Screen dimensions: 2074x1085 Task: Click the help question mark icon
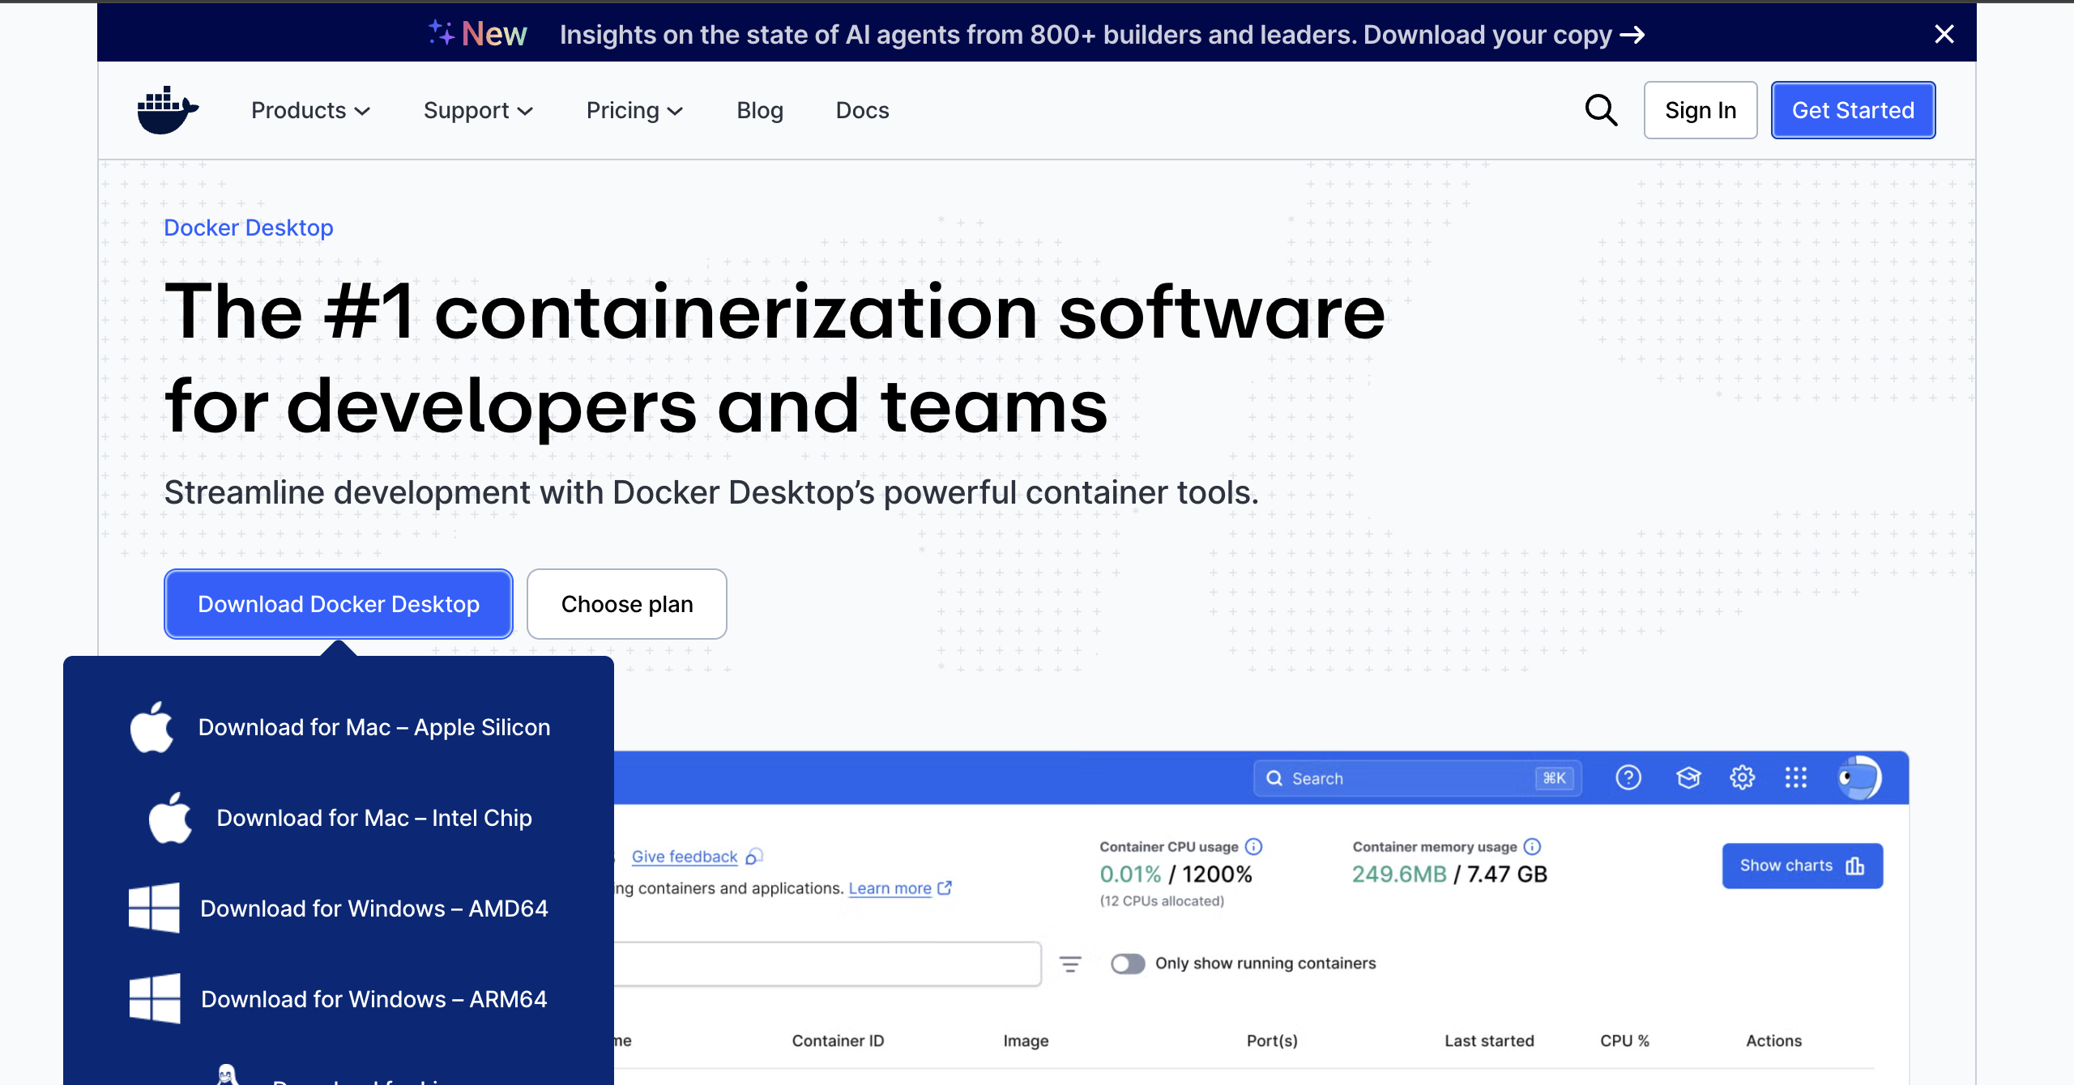click(1628, 778)
